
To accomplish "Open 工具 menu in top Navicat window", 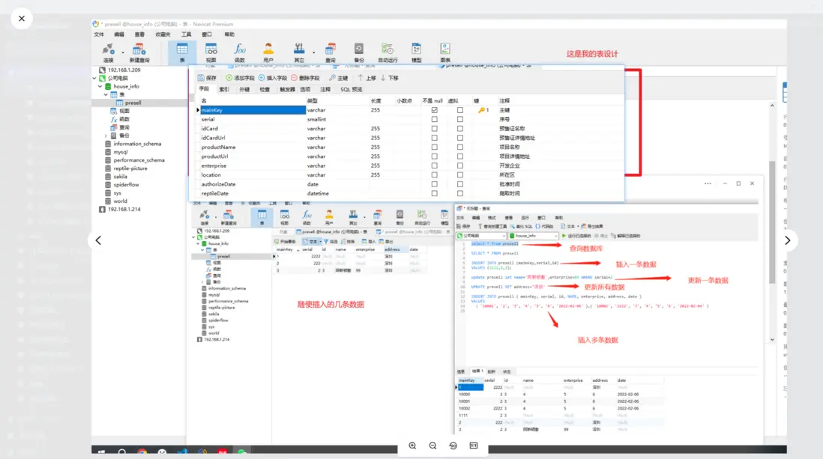I will pos(187,34).
